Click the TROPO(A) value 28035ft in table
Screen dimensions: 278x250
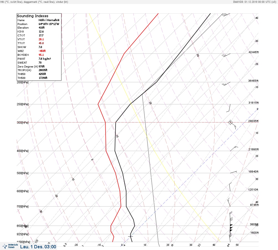tap(43, 70)
